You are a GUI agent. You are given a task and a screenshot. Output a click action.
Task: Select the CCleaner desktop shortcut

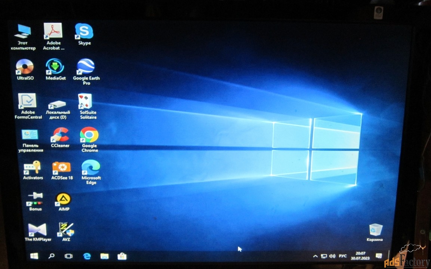click(60, 137)
